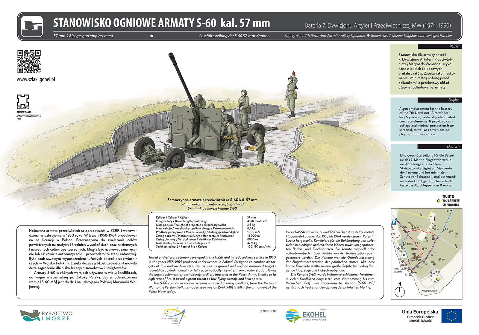The height and width of the screenshot is (335, 479).
Task: Click the small map marker labeled K-7
Action: [x=456, y=236]
